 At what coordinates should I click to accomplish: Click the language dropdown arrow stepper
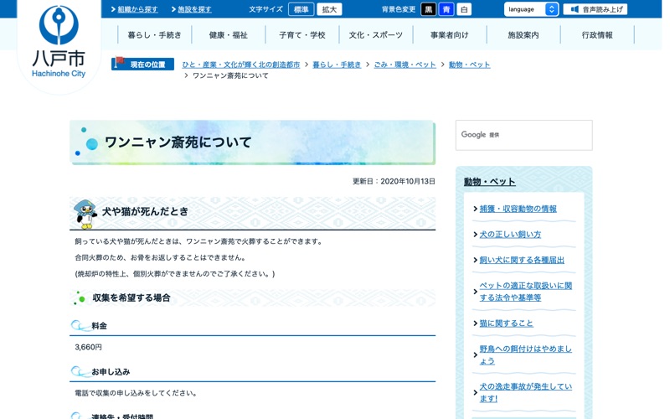click(x=552, y=9)
